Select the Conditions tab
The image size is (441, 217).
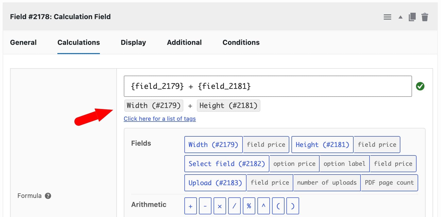click(241, 42)
